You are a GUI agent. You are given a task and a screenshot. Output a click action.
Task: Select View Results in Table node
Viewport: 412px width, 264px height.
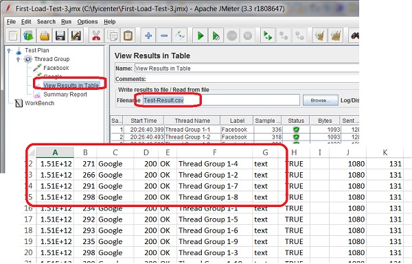[71, 85]
